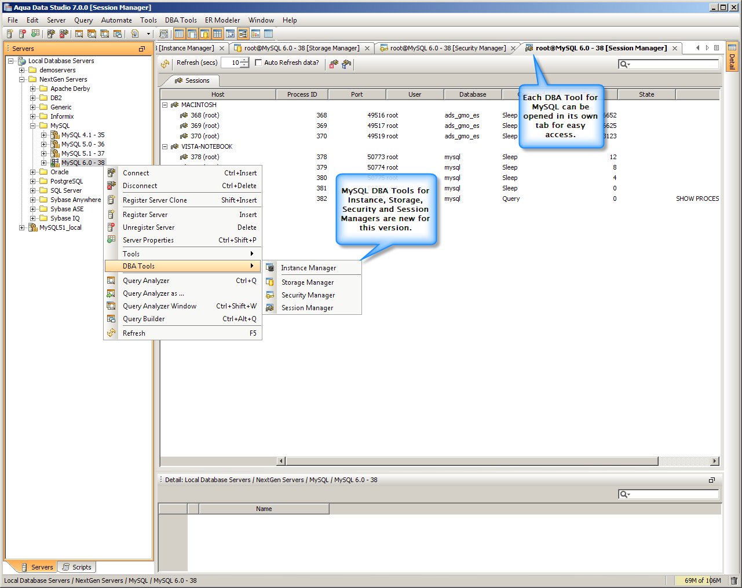Sort sessions by the Host column header
Screen dimensions: 742x588
tap(218, 94)
